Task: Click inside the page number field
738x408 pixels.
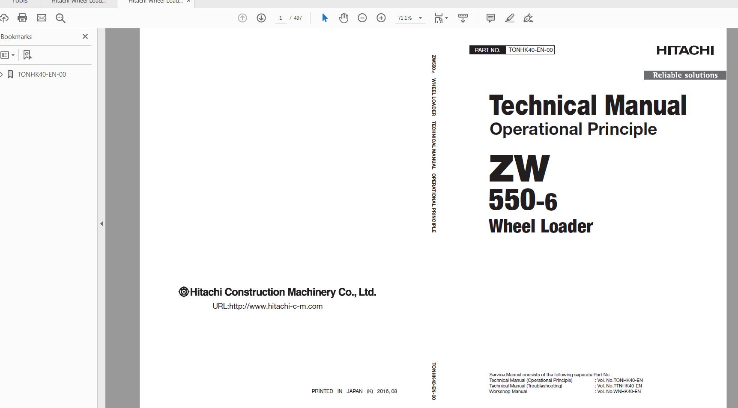Action: click(280, 18)
